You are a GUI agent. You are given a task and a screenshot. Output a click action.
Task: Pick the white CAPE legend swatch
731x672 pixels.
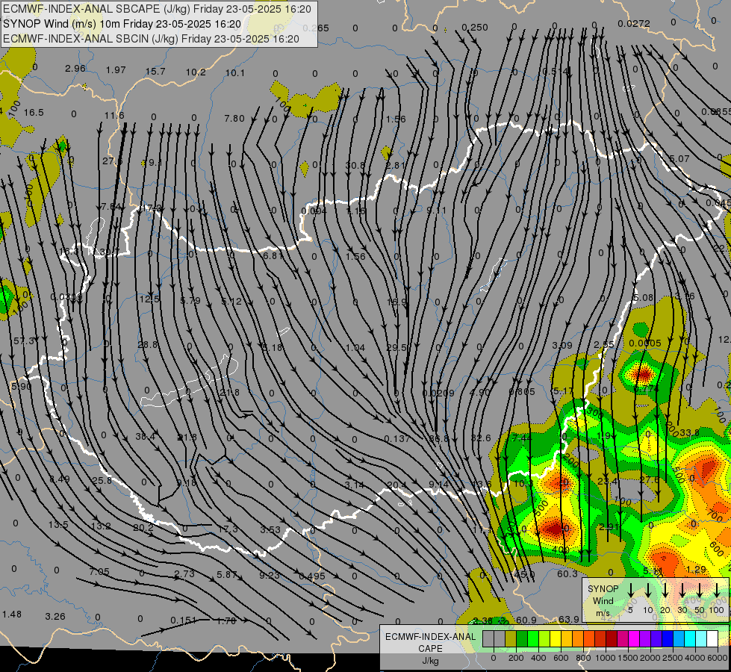pyautogui.click(x=712, y=638)
